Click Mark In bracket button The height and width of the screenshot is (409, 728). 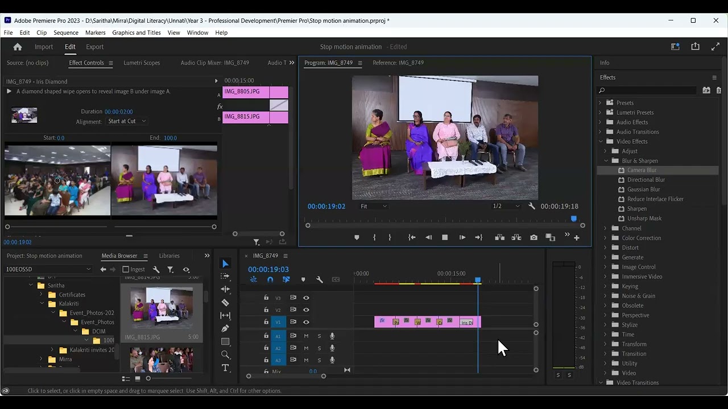click(374, 237)
